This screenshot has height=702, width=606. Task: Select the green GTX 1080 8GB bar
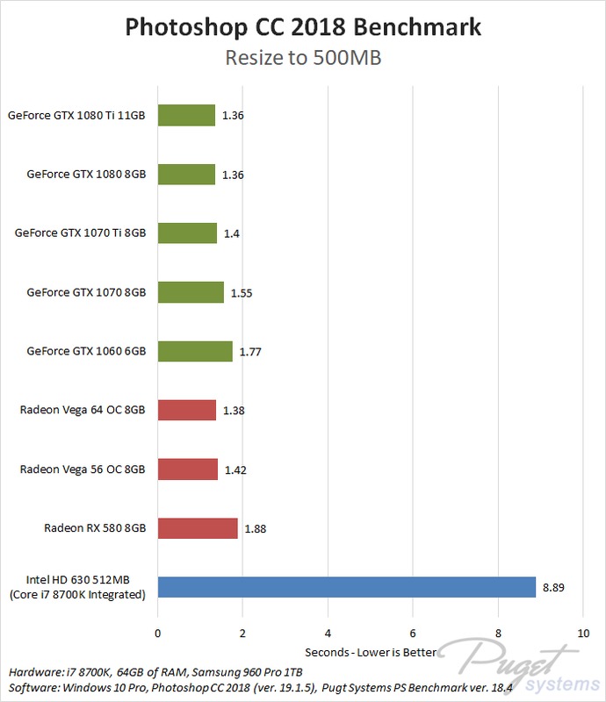tap(186, 174)
